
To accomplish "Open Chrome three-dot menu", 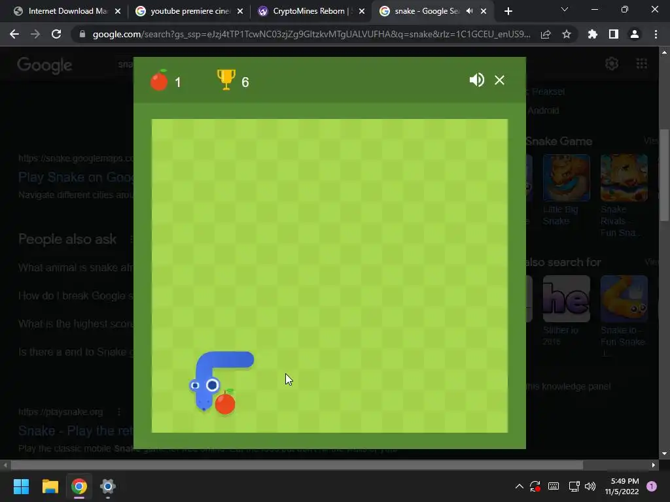I will coord(656,34).
